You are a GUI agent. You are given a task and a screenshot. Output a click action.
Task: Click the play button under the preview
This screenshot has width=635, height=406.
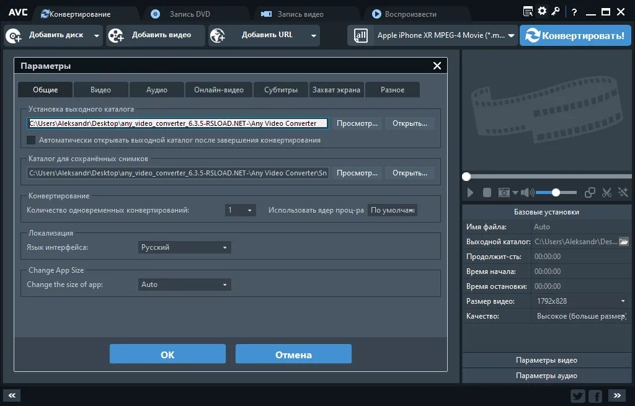[x=470, y=193]
